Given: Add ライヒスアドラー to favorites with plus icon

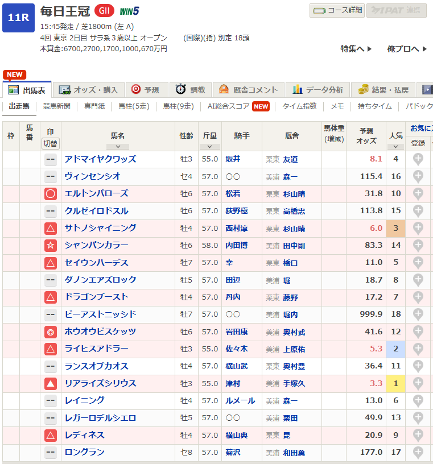Looking at the screenshot, I should tap(418, 349).
